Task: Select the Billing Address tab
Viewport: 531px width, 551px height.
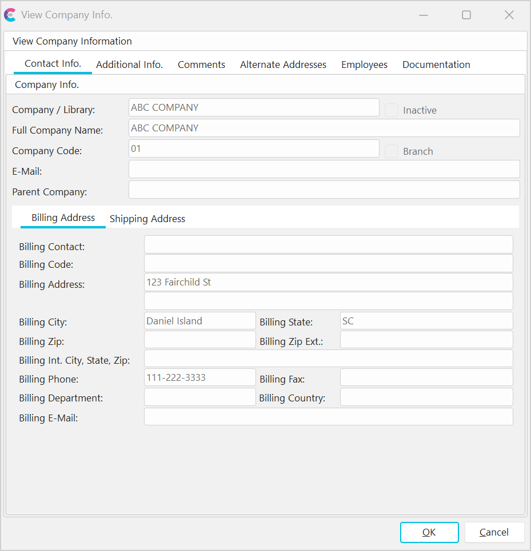Action: pyautogui.click(x=63, y=218)
